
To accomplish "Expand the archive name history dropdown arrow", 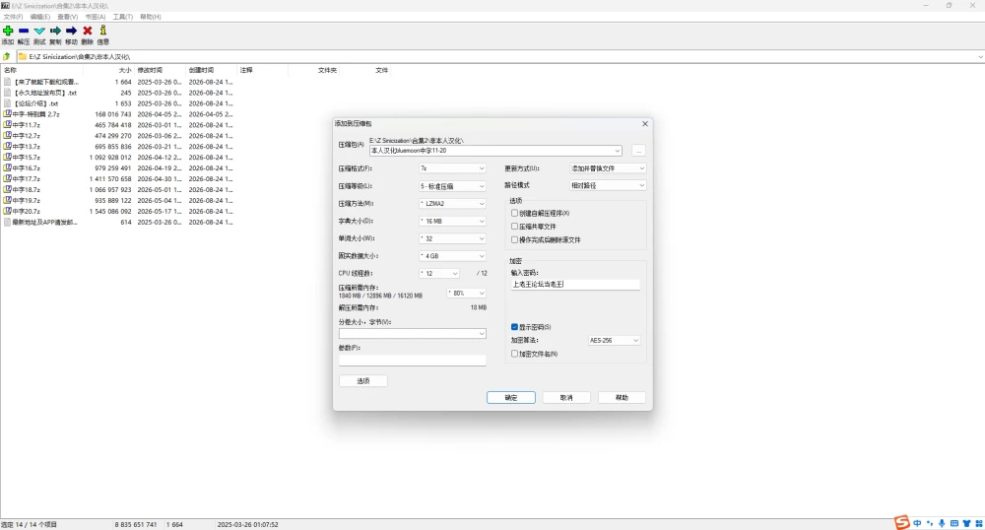I will 617,151.
